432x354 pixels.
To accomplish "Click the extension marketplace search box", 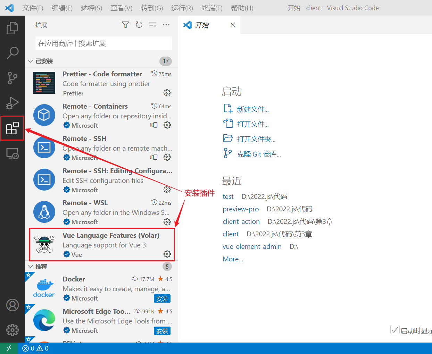I will (103, 43).
